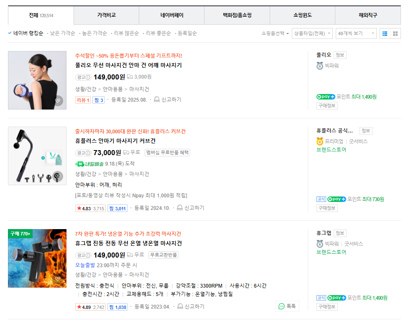411x324 pixels.
Task: Open 브랜드스토어 link under 휴그랩
Action: (331, 252)
